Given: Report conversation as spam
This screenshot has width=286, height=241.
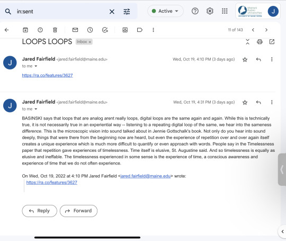Looking at the screenshot, I should click(40, 30).
